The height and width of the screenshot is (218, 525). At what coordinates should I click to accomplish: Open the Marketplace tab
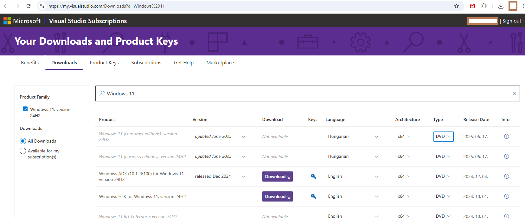(220, 63)
